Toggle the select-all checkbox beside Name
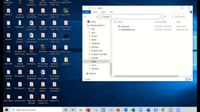Image resolution: width=200 pixels, height=112 pixels. point(115,22)
